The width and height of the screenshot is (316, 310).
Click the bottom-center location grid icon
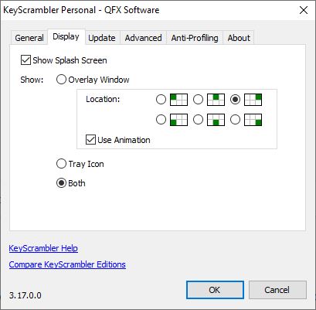216,120
